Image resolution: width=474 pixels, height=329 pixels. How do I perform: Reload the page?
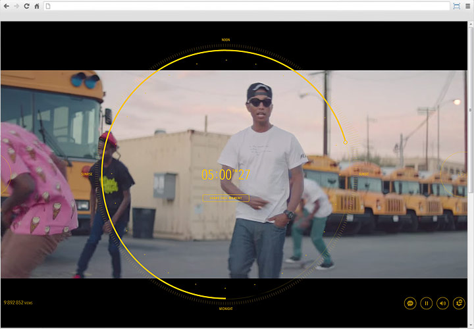click(26, 6)
